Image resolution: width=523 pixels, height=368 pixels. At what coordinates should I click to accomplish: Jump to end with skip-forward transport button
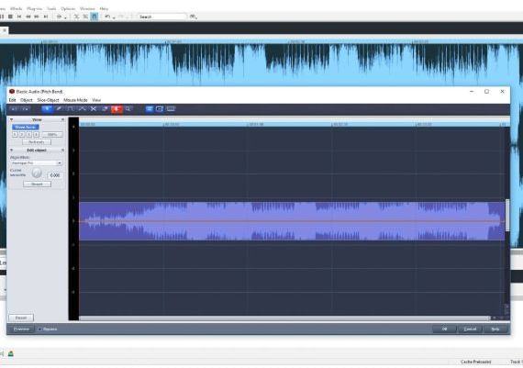tap(46, 17)
